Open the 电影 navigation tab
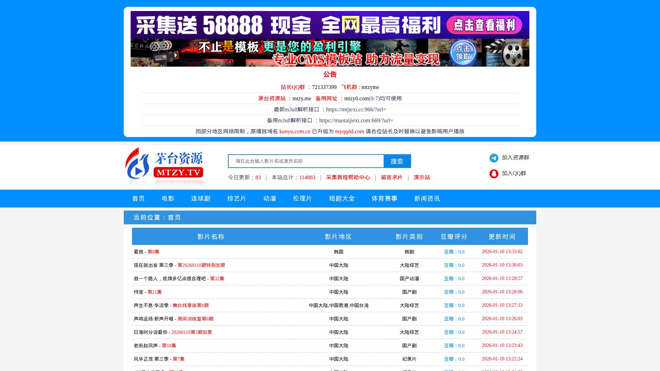The image size is (660, 371). (168, 199)
